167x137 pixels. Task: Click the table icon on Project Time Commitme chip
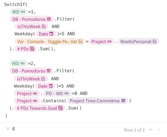coord(123,101)
